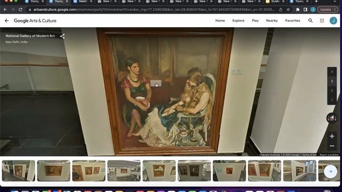Share this page from the address bar
The height and width of the screenshot is (192, 342).
pyautogui.click(x=281, y=10)
